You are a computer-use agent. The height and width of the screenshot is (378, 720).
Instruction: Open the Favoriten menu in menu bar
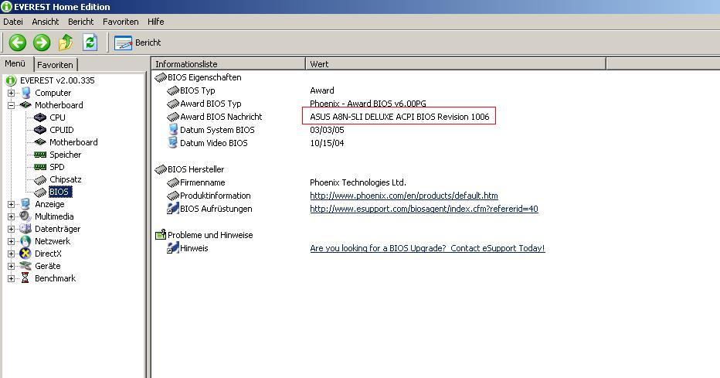click(121, 22)
